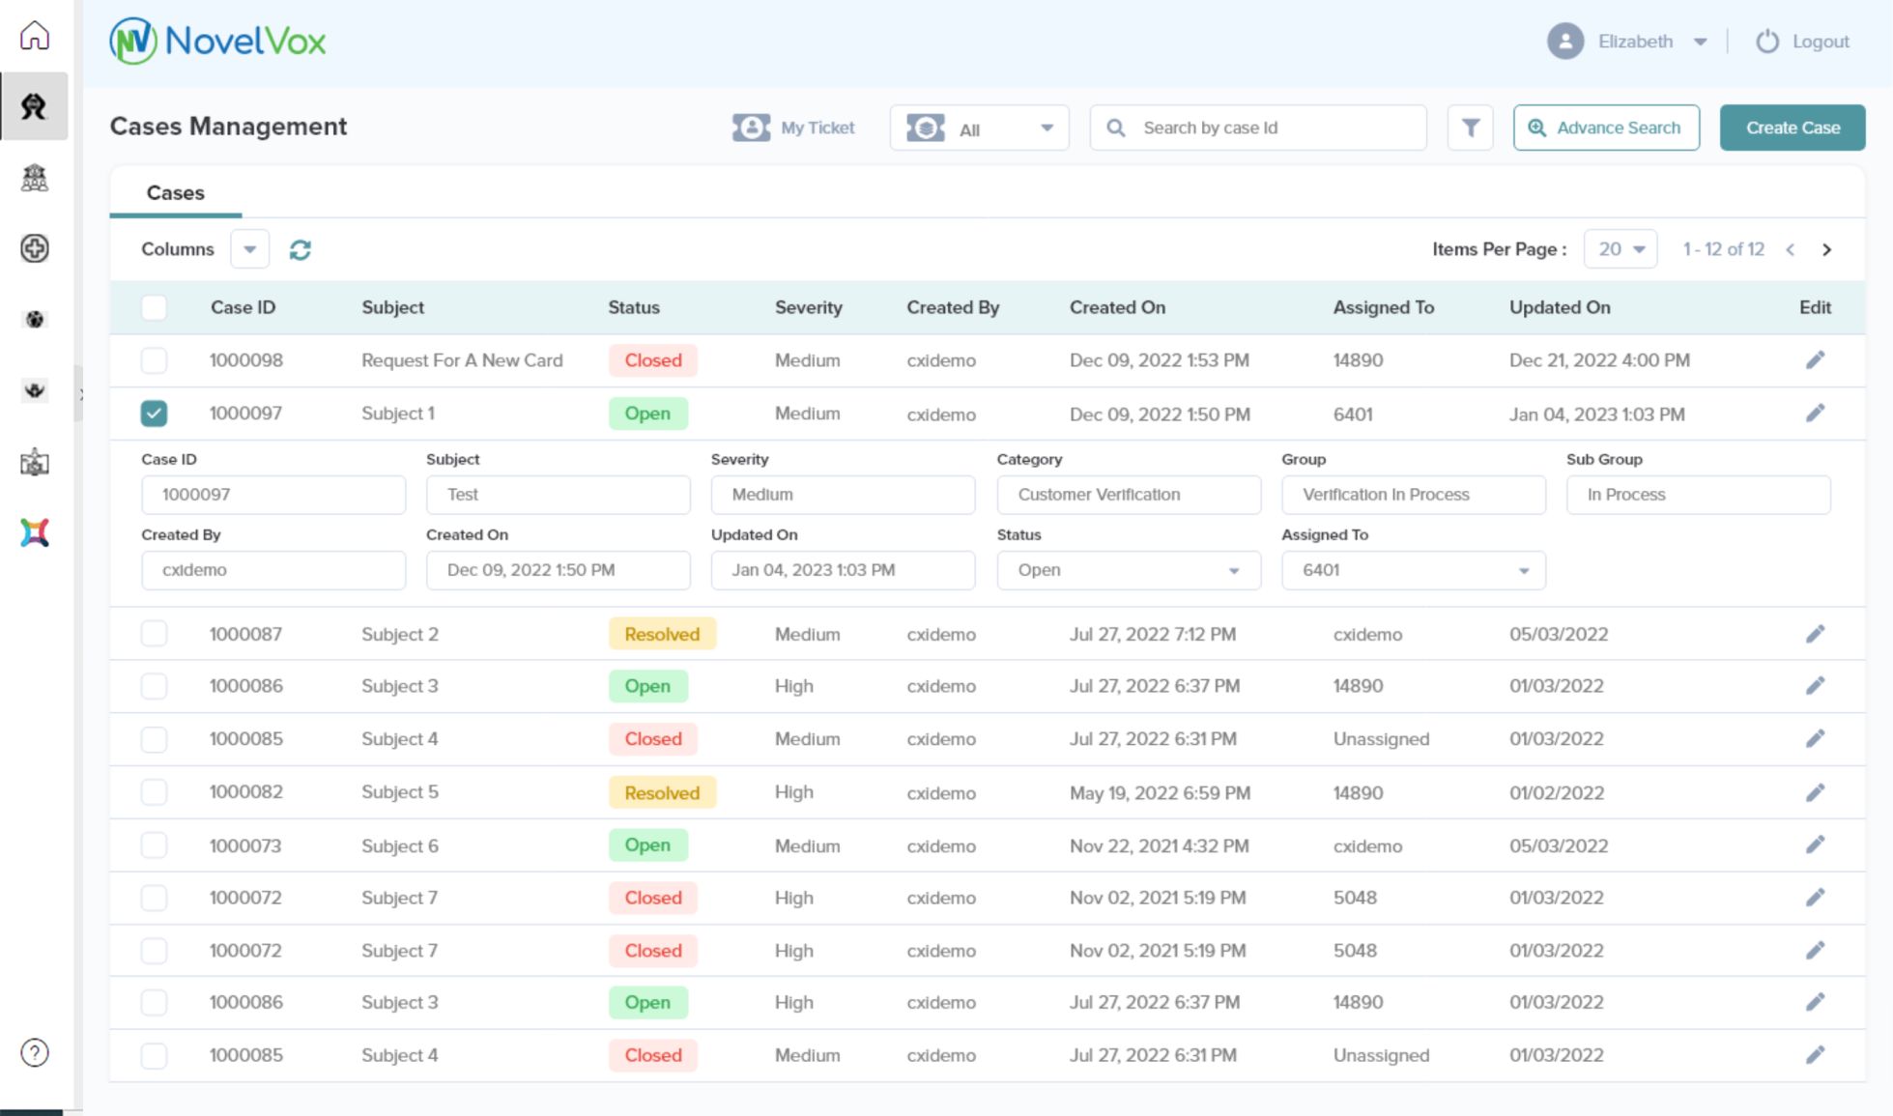Open the Items Per Page dropdown
1893x1116 pixels.
click(1621, 249)
